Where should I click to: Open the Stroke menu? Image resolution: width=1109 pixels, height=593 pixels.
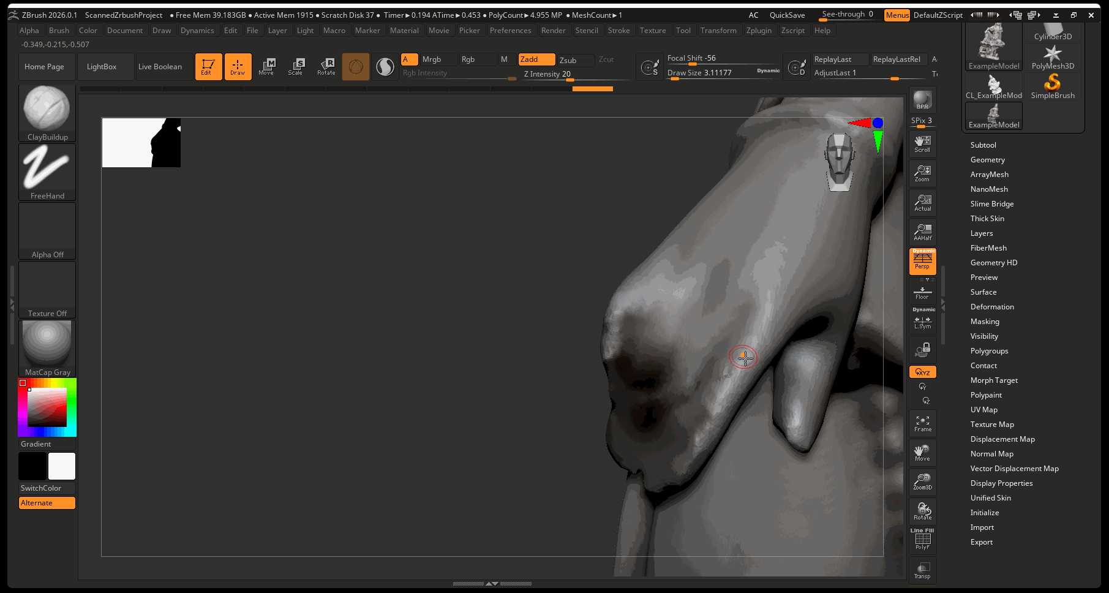[x=618, y=31]
